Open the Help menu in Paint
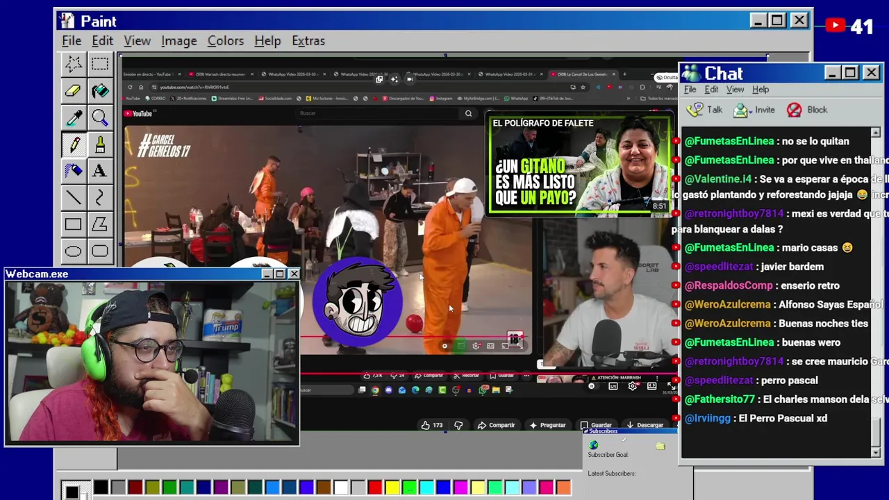Screen dimensions: 889x500 (267, 41)
